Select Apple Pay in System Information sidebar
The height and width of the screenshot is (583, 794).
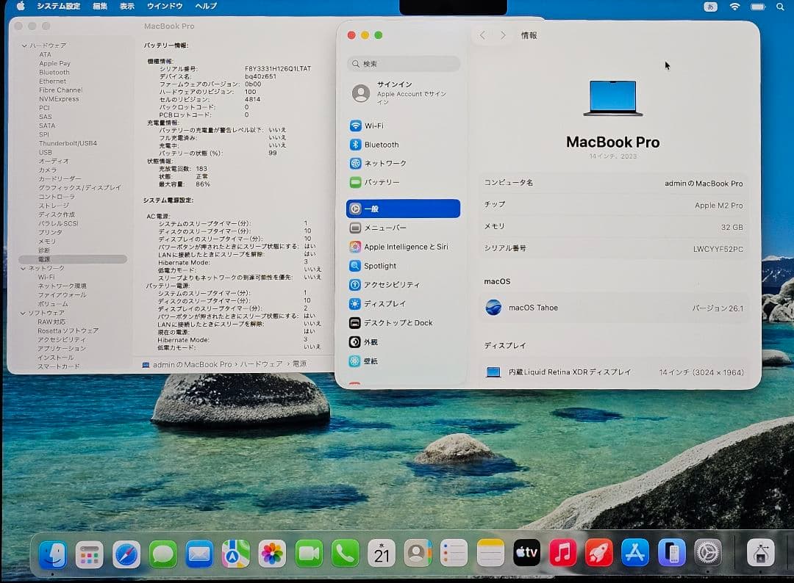click(54, 64)
